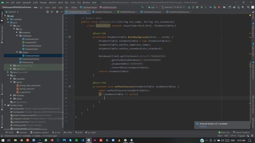The width and height of the screenshot is (255, 143).
Task: Open Chrome from the taskbar
Action: (22, 140)
